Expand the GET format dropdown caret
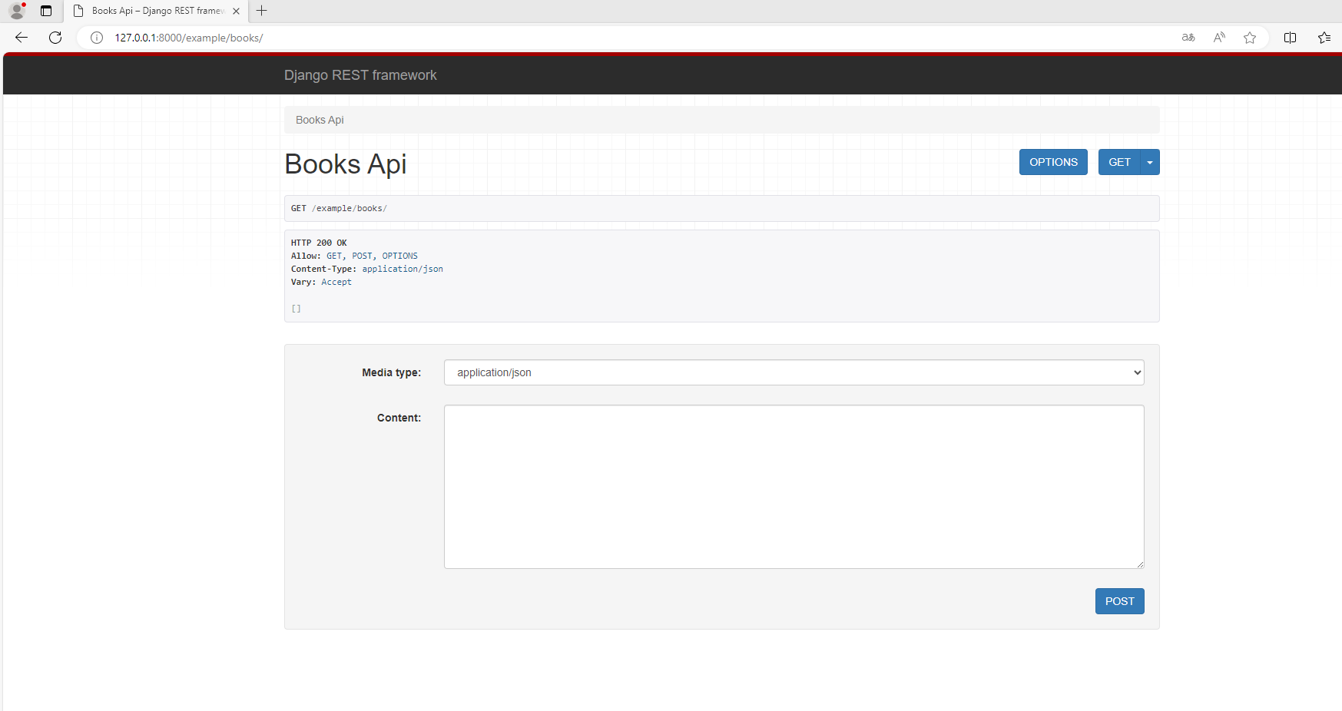1342x711 pixels. click(1150, 162)
